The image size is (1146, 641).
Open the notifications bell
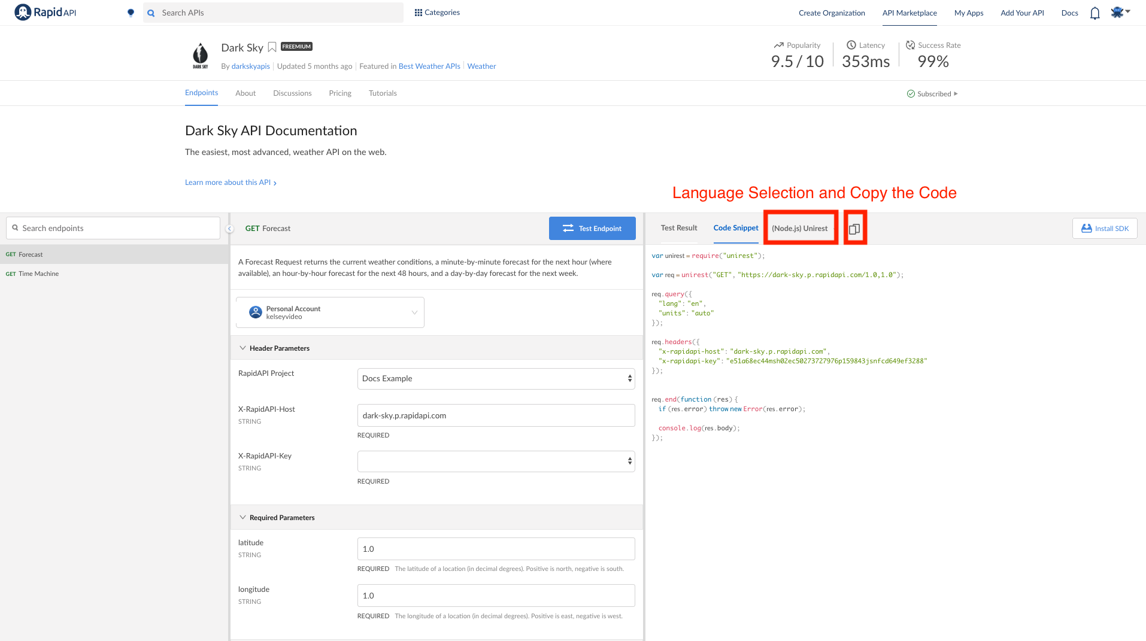click(x=1095, y=13)
